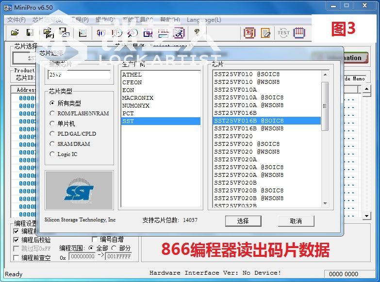Enable the 编程前查空 checkbox
The image size is (380, 282).
pos(16,258)
